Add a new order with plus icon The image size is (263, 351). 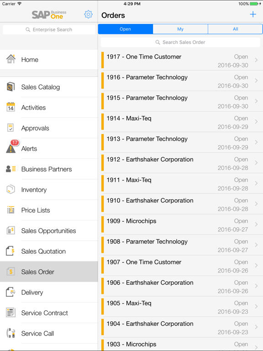pyautogui.click(x=253, y=14)
